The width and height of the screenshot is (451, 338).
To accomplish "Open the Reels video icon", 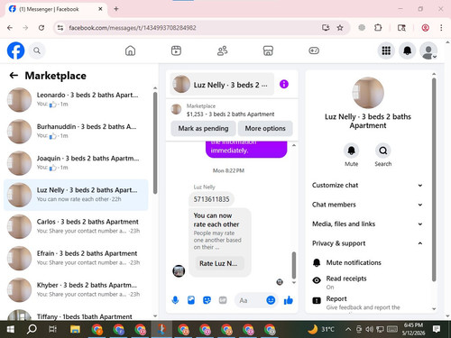I will click(x=176, y=50).
